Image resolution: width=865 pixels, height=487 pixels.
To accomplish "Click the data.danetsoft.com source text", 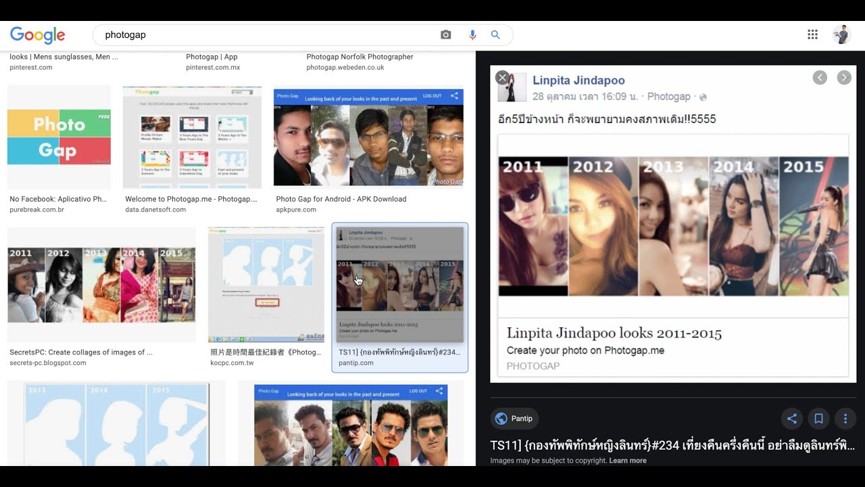I will pyautogui.click(x=155, y=210).
